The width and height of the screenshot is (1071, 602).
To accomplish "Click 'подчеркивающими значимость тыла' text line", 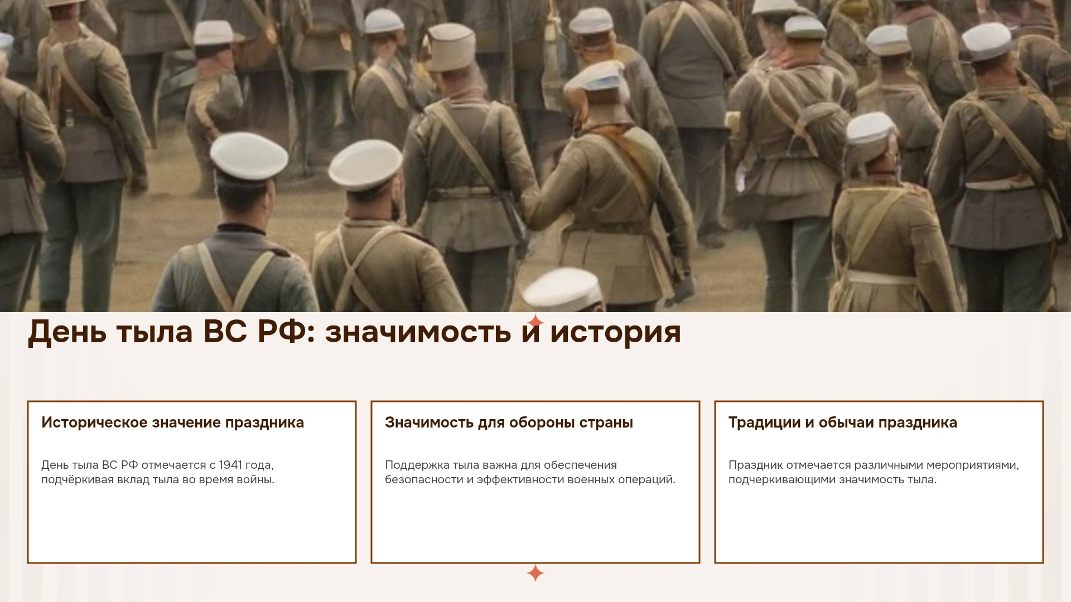I will click(832, 479).
